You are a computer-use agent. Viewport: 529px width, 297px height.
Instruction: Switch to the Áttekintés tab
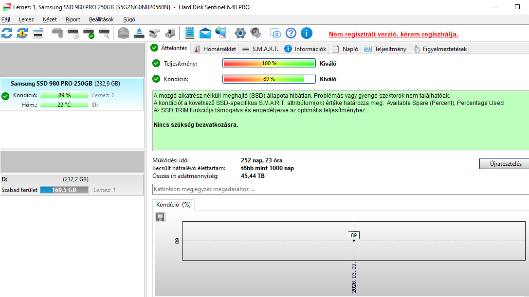tap(169, 48)
